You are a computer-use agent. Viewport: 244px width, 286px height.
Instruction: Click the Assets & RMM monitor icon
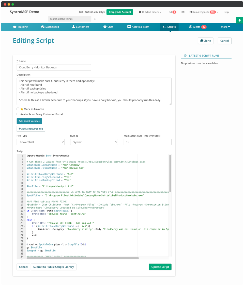129,27
